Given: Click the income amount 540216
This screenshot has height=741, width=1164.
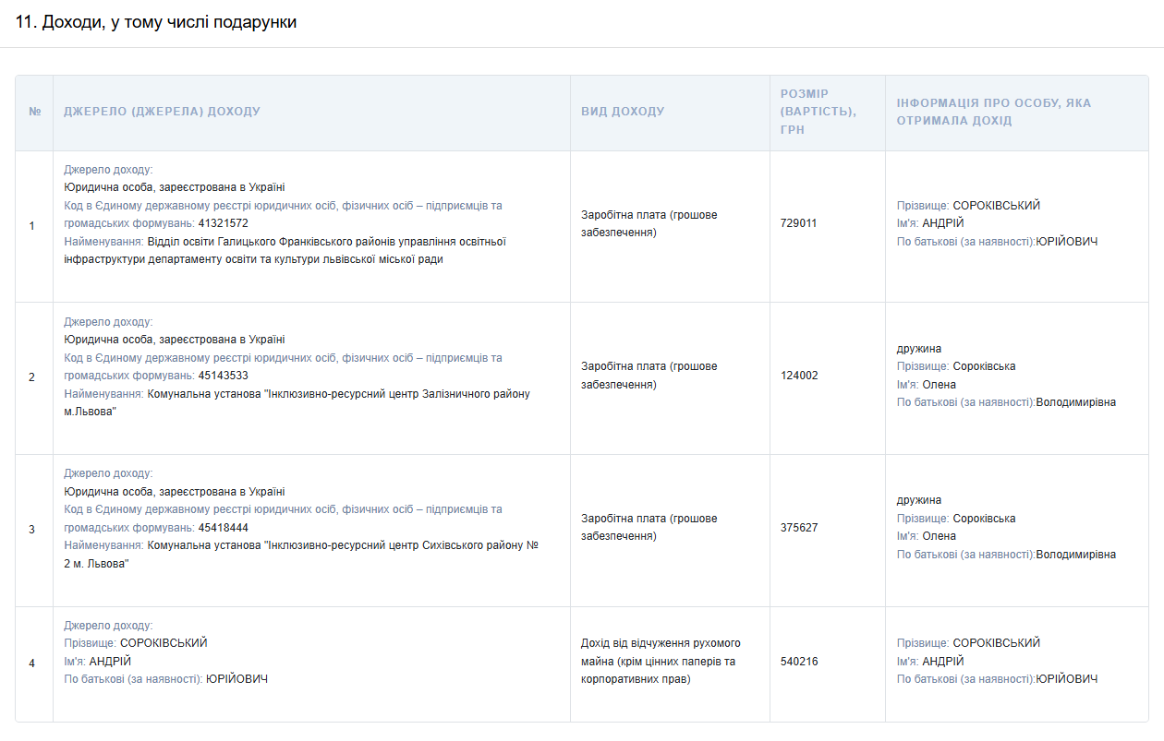Looking at the screenshot, I should pos(799,662).
